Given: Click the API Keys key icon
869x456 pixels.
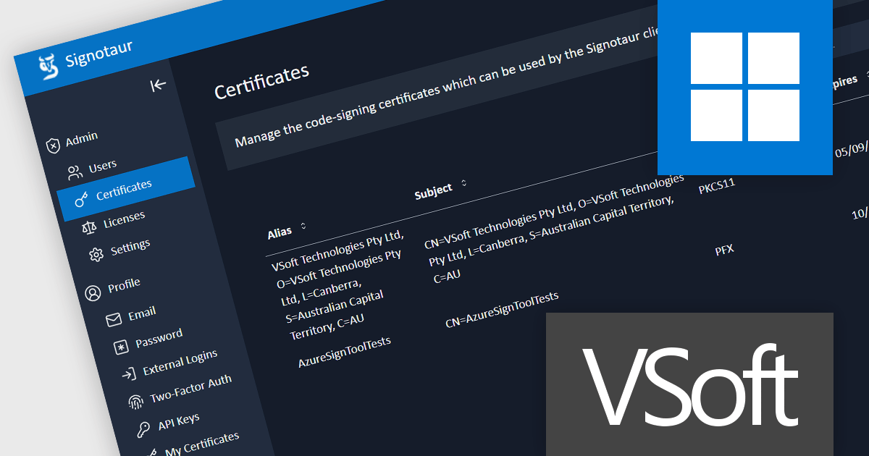Looking at the screenshot, I should point(144,430).
